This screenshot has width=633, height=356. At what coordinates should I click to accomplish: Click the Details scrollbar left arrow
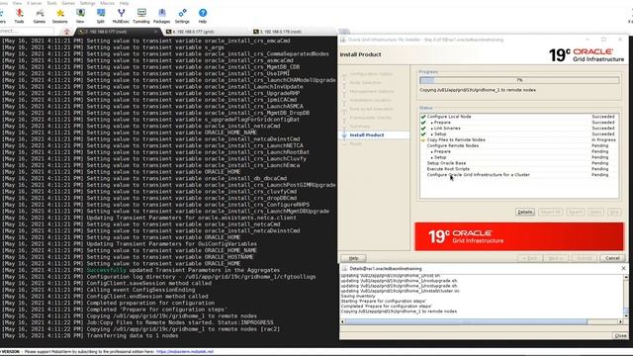coord(343,321)
